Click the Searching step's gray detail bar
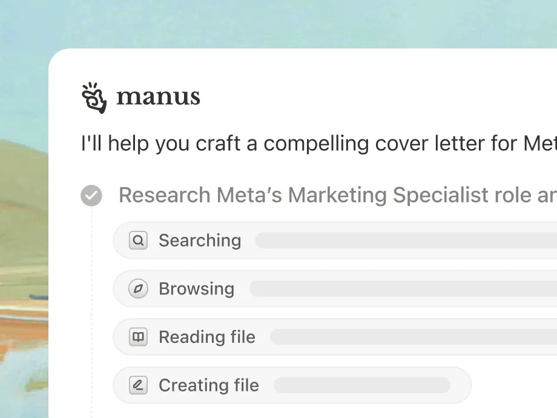 coord(406,241)
